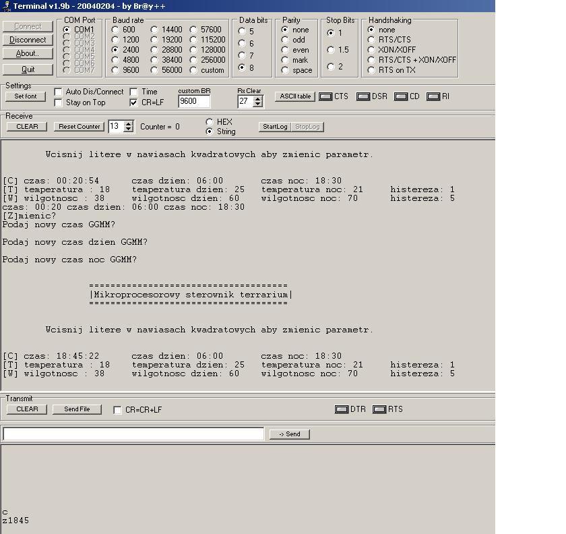
Task: Click the Quit button
Action: coord(28,69)
